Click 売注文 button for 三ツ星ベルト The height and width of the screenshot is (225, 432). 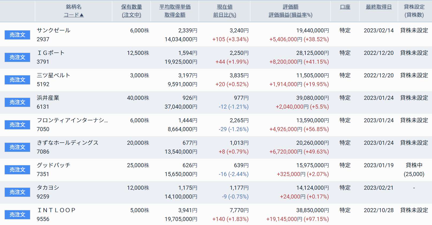tap(17, 80)
